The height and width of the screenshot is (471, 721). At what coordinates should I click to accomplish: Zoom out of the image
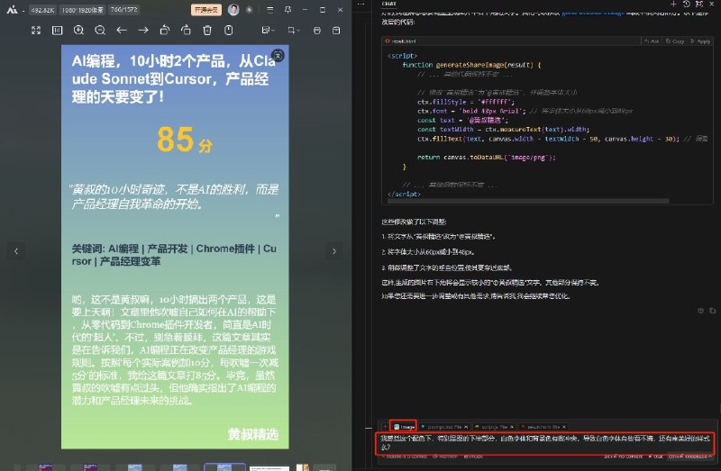point(100,31)
